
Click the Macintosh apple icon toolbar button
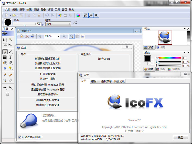(x=65, y=15)
